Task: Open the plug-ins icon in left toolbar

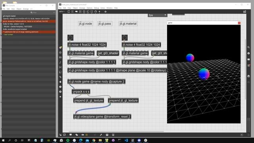Action: 60,82
